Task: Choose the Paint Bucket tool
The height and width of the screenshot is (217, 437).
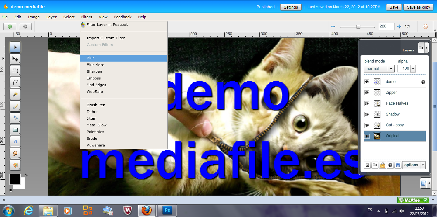Action: point(15,118)
